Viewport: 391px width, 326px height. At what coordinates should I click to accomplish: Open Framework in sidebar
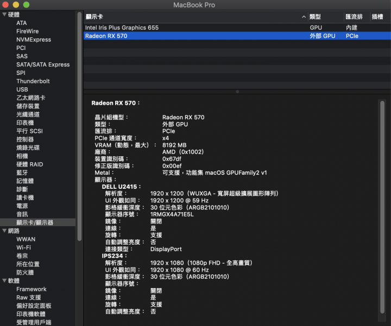coord(31,289)
